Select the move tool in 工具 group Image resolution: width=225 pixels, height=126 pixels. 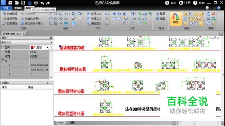[114, 14]
